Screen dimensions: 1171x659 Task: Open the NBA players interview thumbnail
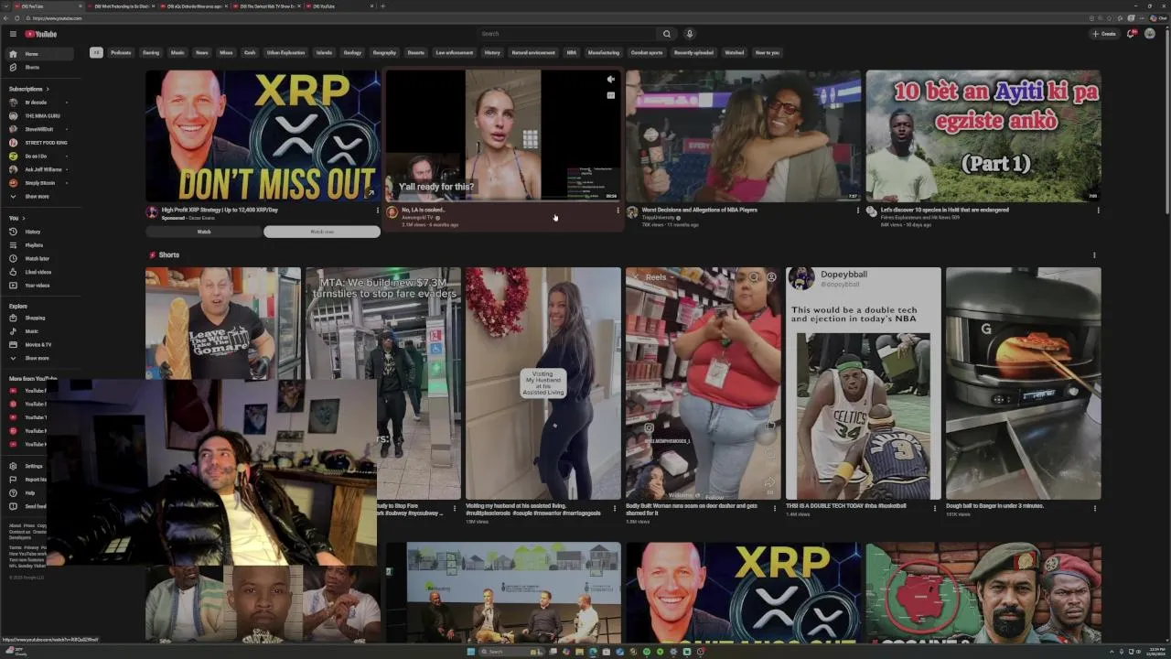click(743, 135)
